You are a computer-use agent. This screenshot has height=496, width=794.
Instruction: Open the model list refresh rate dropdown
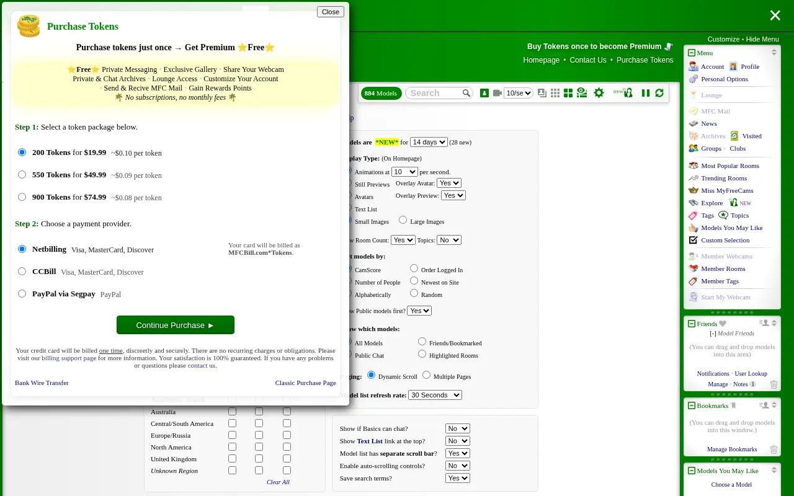pos(435,395)
